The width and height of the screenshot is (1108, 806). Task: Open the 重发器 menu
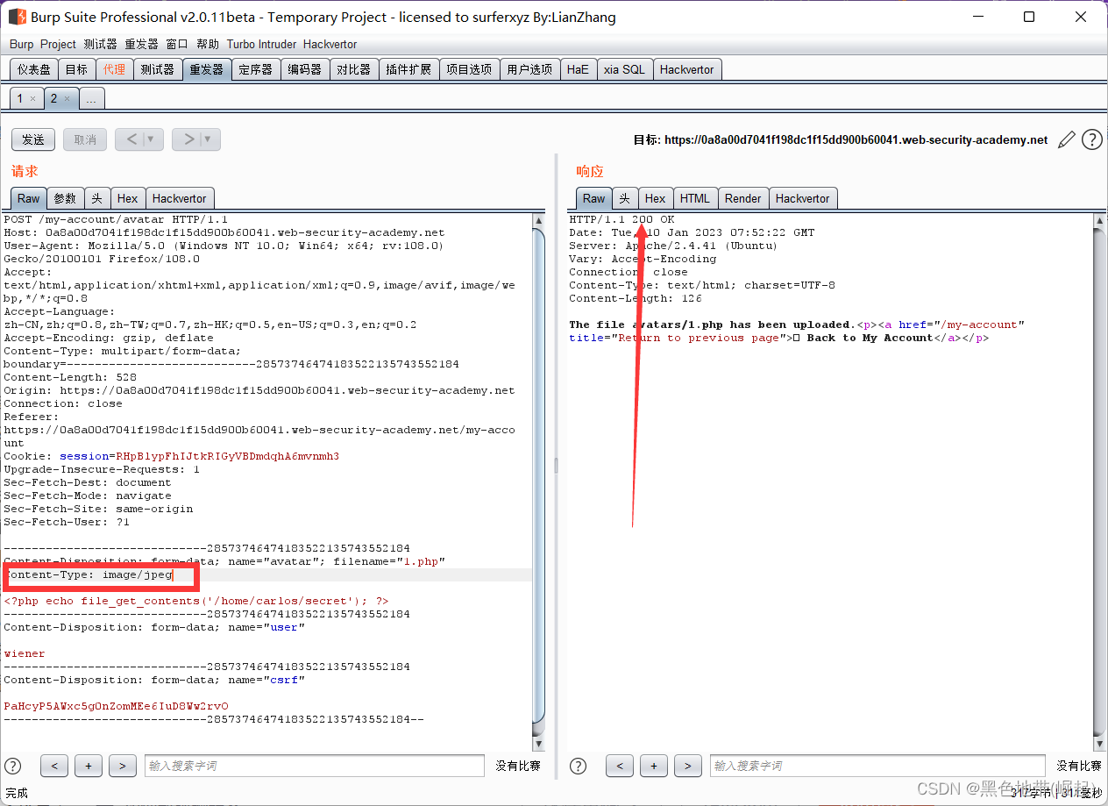point(141,44)
